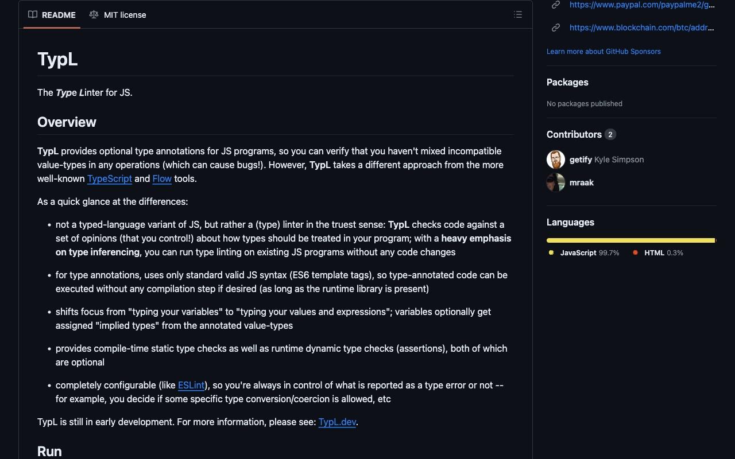Image resolution: width=735 pixels, height=459 pixels.
Task: Click the red HTML language dot
Action: (x=635, y=252)
